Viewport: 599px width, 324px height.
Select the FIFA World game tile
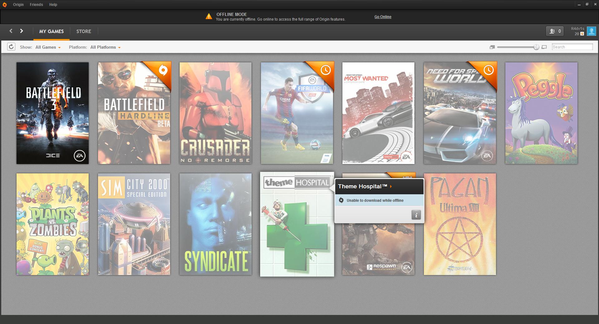click(297, 113)
